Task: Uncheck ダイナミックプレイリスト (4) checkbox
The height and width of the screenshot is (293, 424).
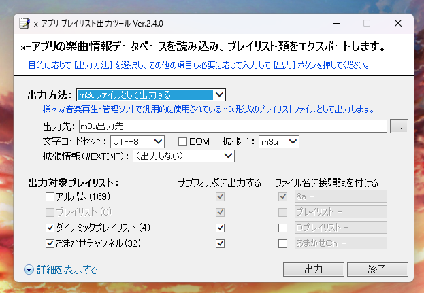Action: coord(50,227)
